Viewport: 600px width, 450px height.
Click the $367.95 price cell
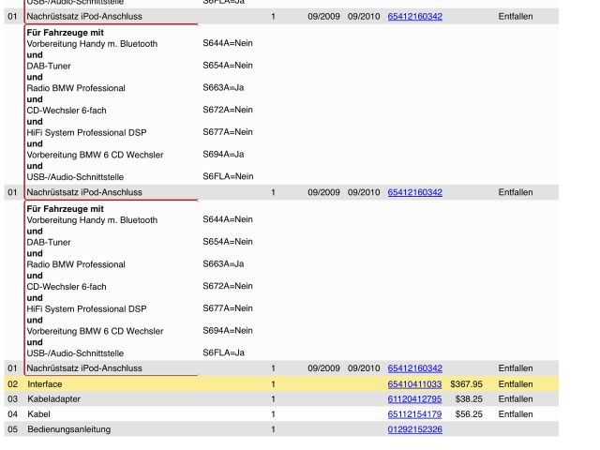(466, 384)
